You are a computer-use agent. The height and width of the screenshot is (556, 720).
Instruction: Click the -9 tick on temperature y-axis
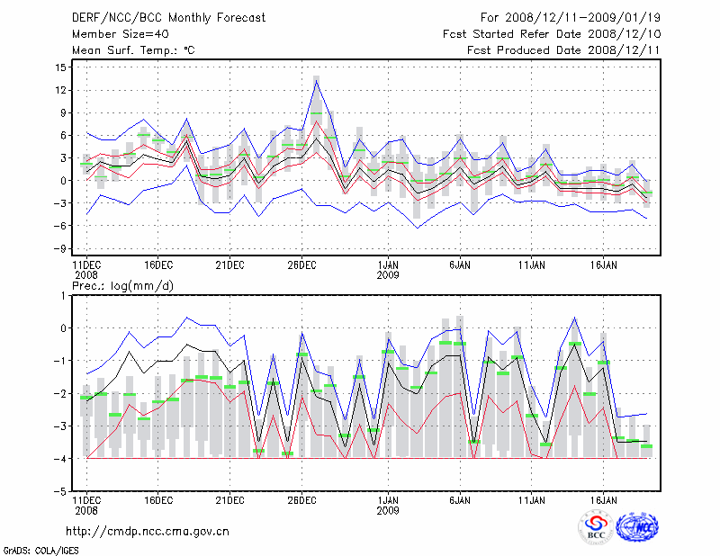tap(61, 248)
